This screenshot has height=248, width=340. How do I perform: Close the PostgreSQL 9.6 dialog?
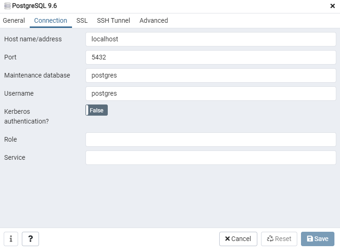333,6
